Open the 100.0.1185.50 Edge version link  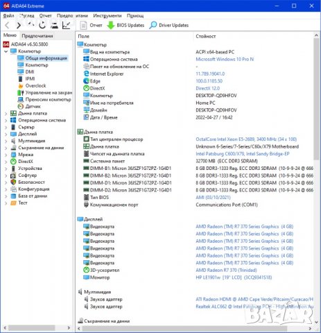pyautogui.click(x=209, y=81)
